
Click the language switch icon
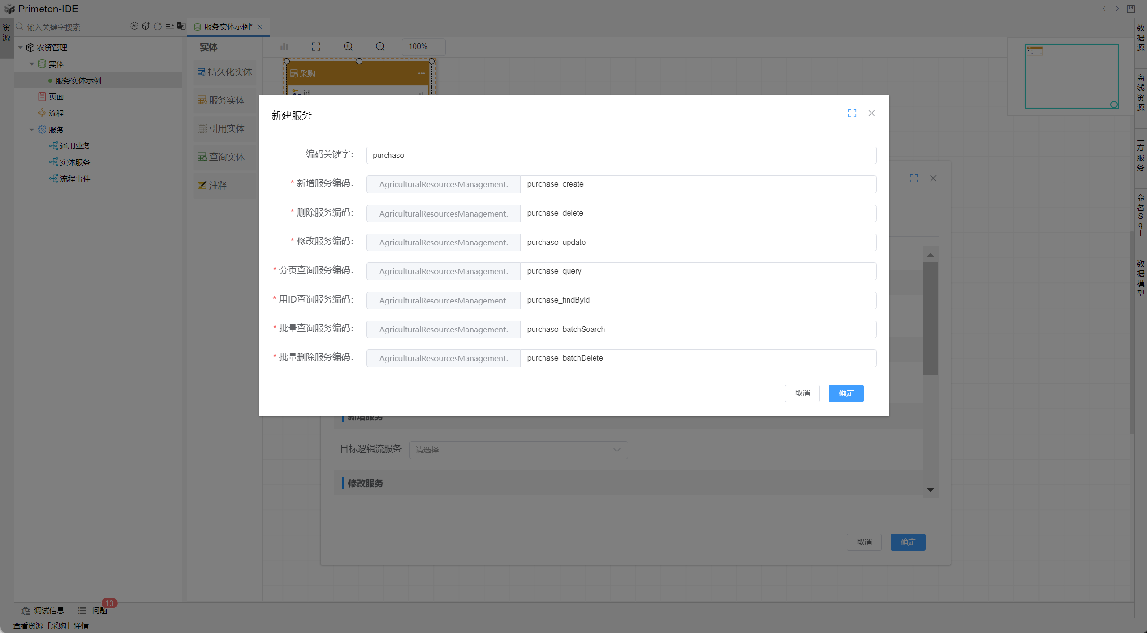click(x=181, y=26)
